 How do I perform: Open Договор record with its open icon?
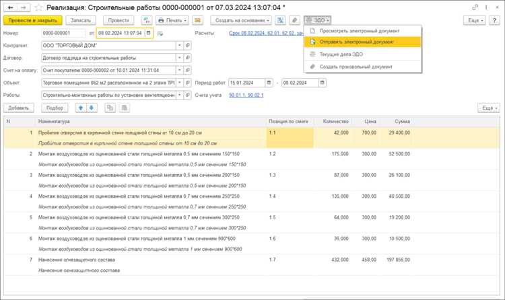tap(187, 58)
